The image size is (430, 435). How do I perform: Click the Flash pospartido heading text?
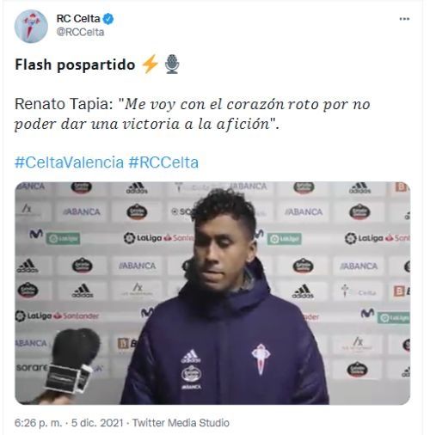tap(75, 64)
